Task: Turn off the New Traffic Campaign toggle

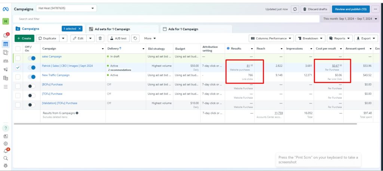Action: (x=31, y=77)
